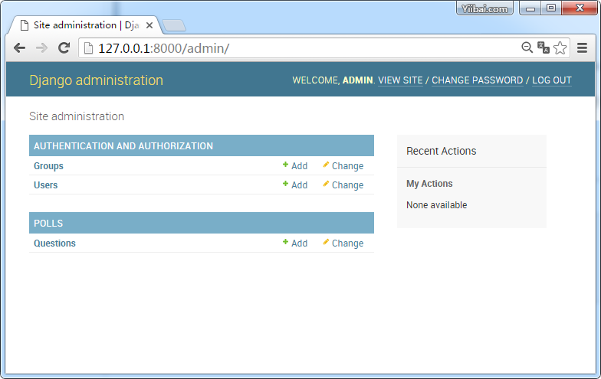Click the zoom magnifier icon in address bar
Viewport: 601px width, 379px height.
527,48
